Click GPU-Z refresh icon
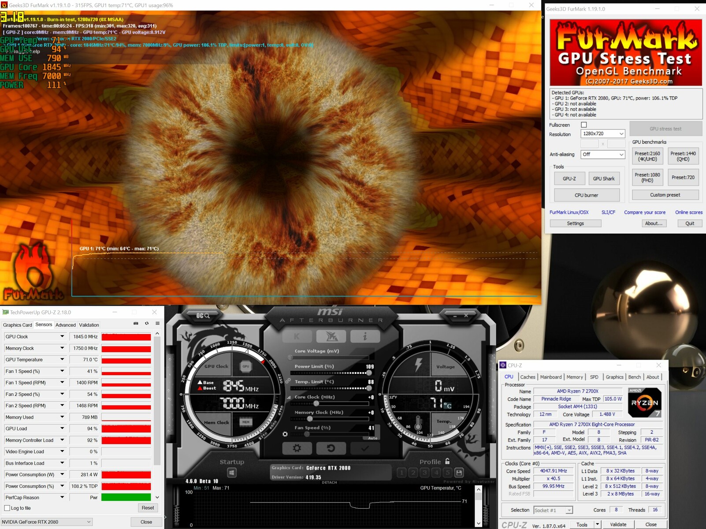The height and width of the screenshot is (529, 706). [147, 324]
